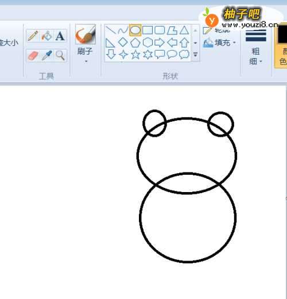Screen dimensions: 287x299
Task: Choose the Oval shape
Action: coord(135,30)
